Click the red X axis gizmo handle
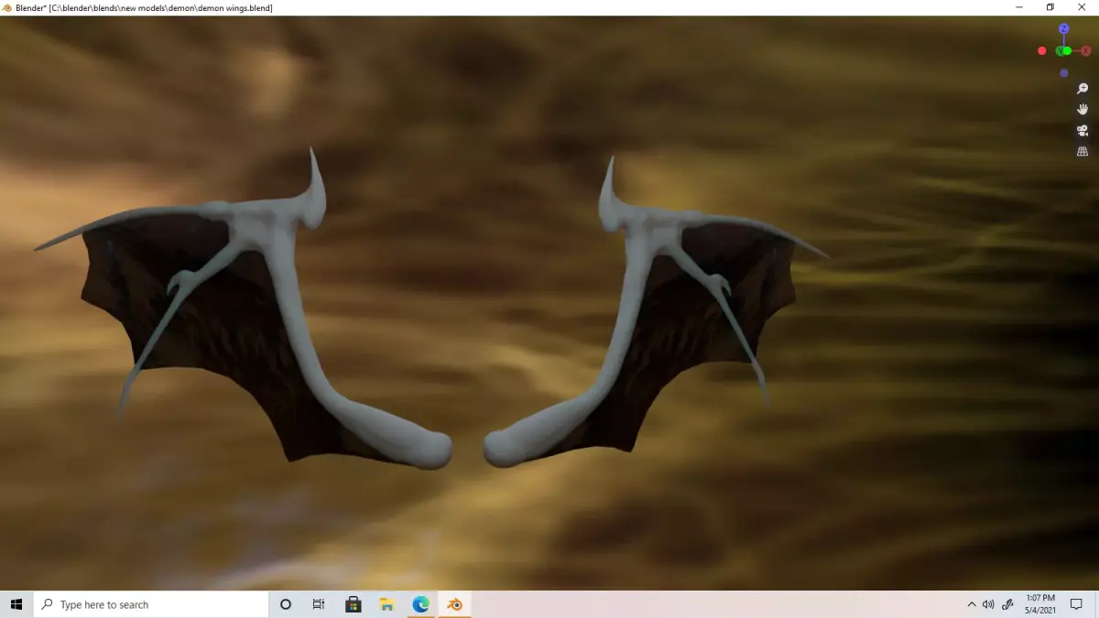Image resolution: width=1099 pixels, height=618 pixels. [1085, 51]
